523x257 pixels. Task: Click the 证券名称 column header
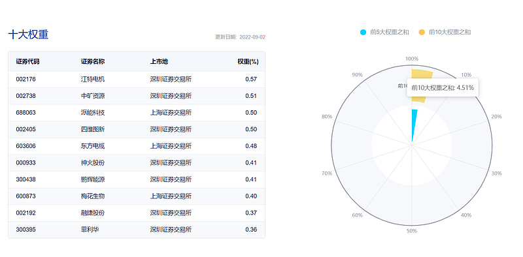coord(93,61)
